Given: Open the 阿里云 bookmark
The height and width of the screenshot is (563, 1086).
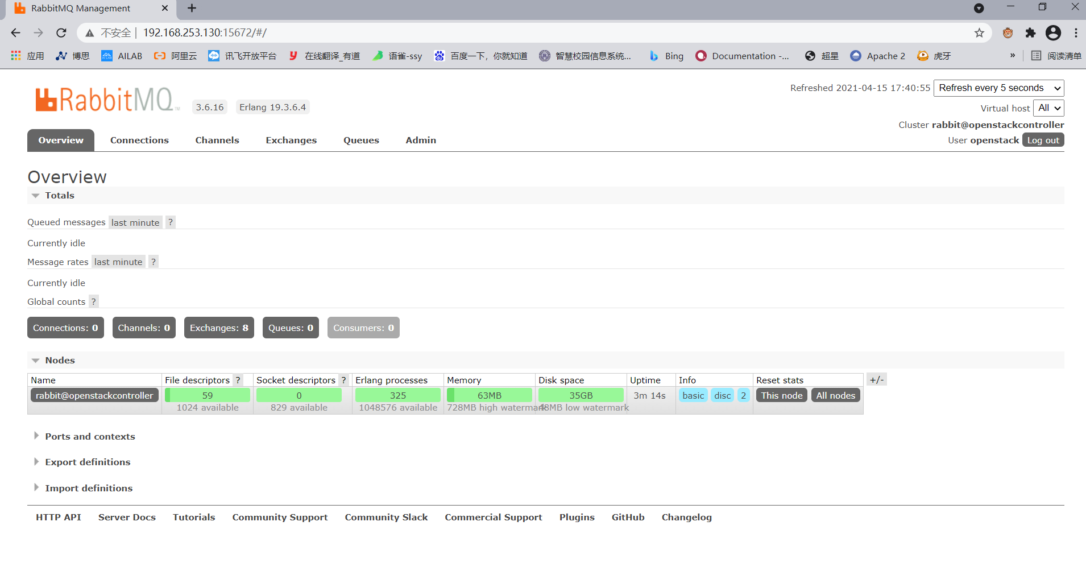Looking at the screenshot, I should [x=176, y=56].
